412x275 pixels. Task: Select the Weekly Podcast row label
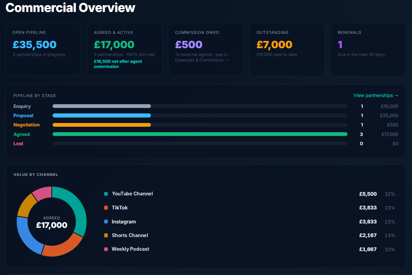point(130,249)
